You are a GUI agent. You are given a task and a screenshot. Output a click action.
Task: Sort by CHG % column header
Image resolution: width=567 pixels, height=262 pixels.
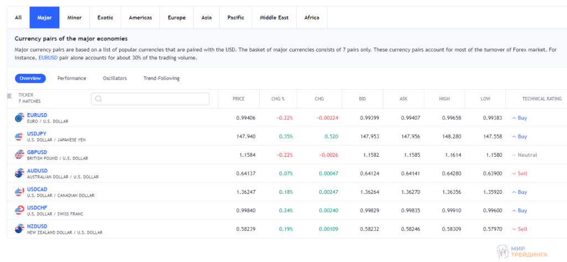pyautogui.click(x=278, y=99)
